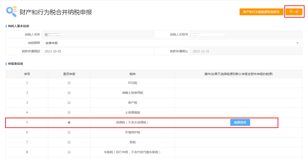Check the 城镇土地使用税 checkbox
This screenshot has width=308, height=160.
point(69,93)
